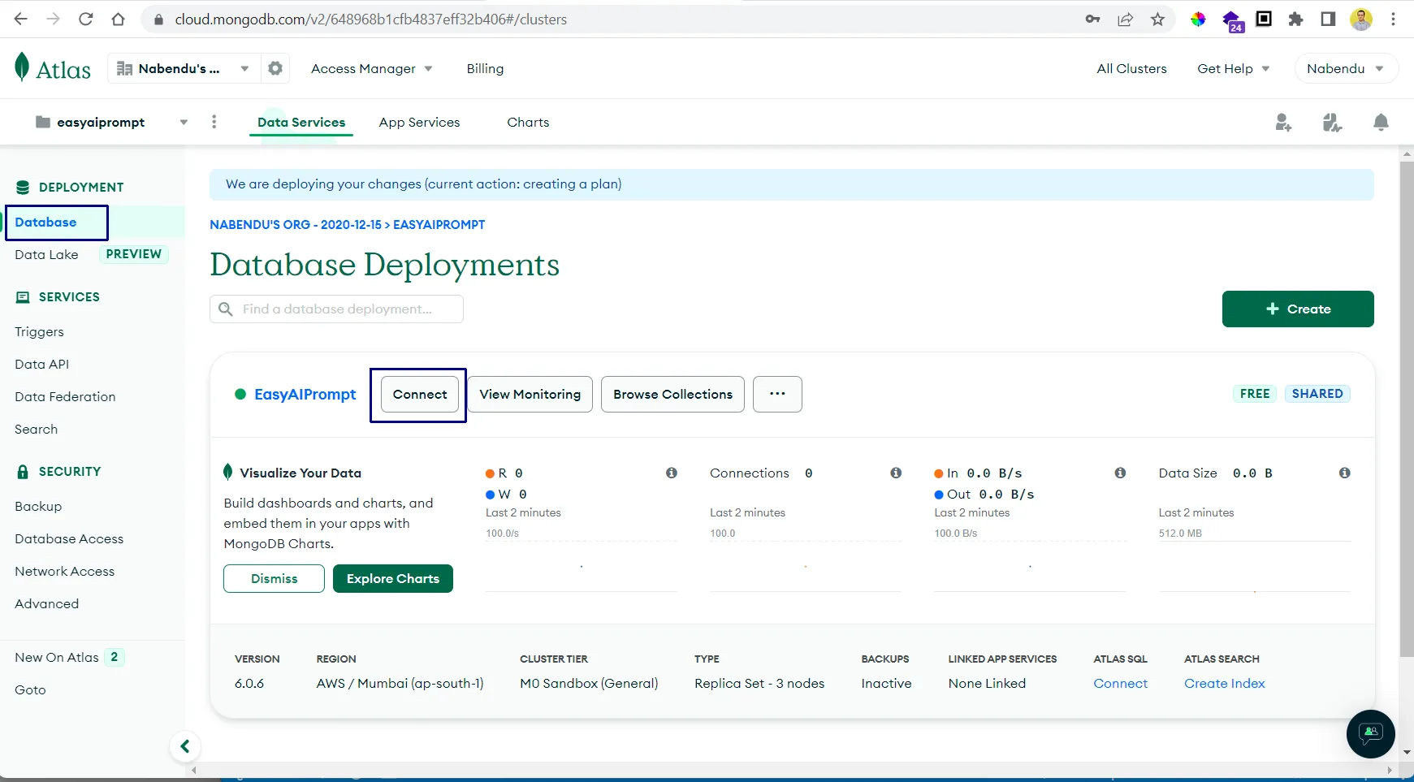Screen dimensions: 1414x782
Task: Click Browse Collections button
Action: (x=672, y=394)
